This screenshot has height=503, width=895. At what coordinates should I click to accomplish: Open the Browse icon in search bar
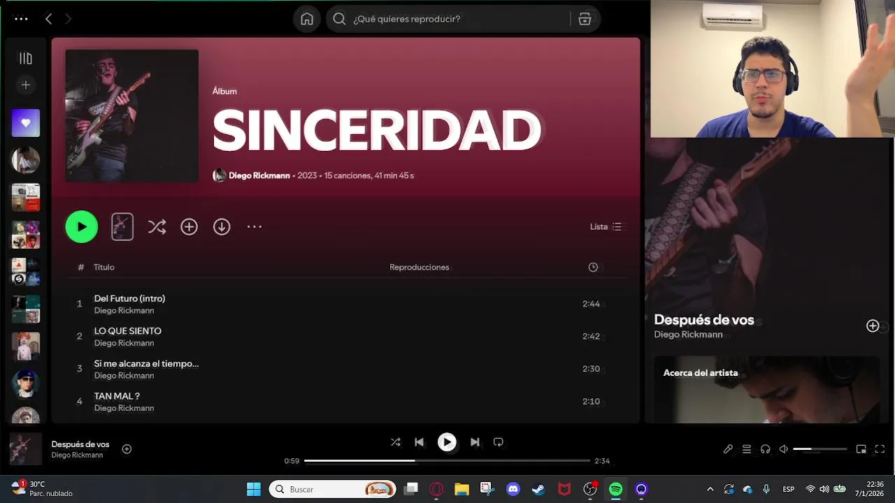[585, 19]
